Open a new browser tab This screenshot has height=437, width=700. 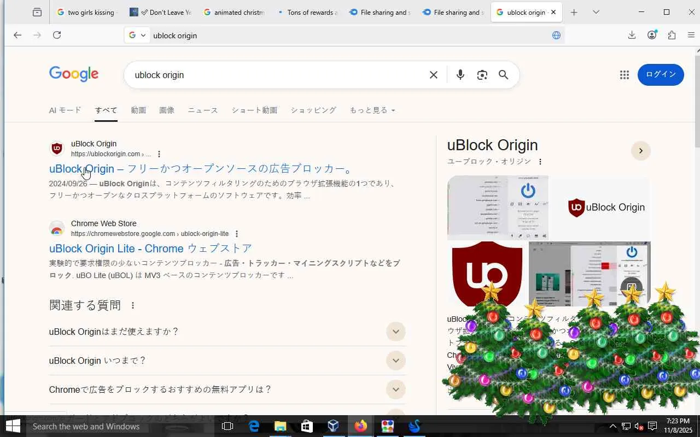574,12
